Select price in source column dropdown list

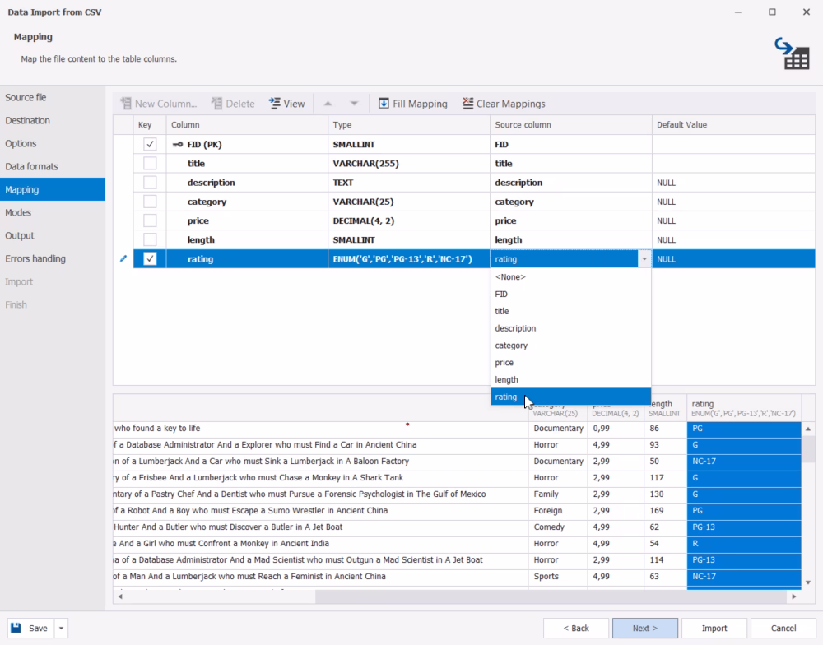point(571,363)
